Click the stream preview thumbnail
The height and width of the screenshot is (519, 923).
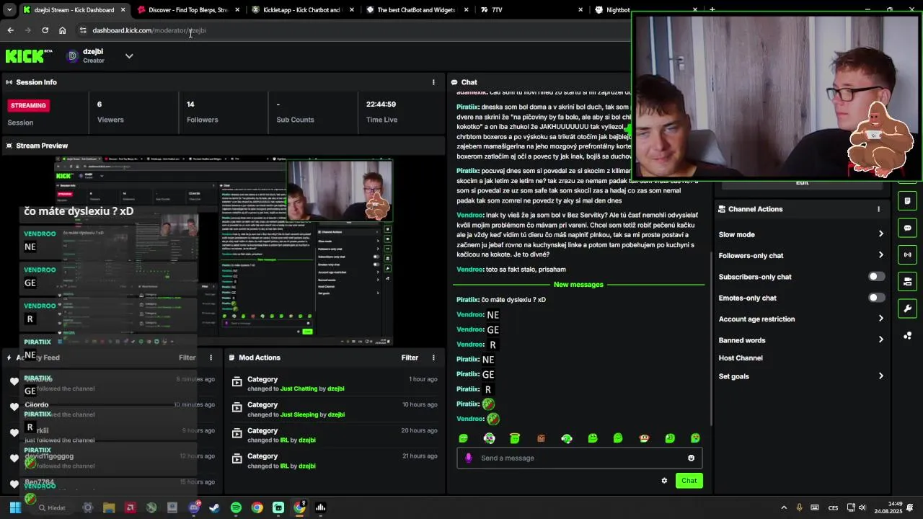coord(224,250)
